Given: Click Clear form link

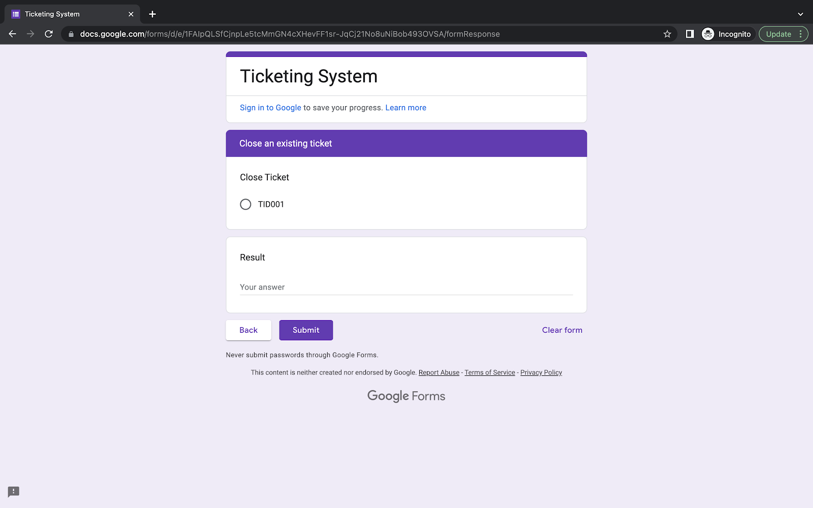Looking at the screenshot, I should pyautogui.click(x=562, y=330).
